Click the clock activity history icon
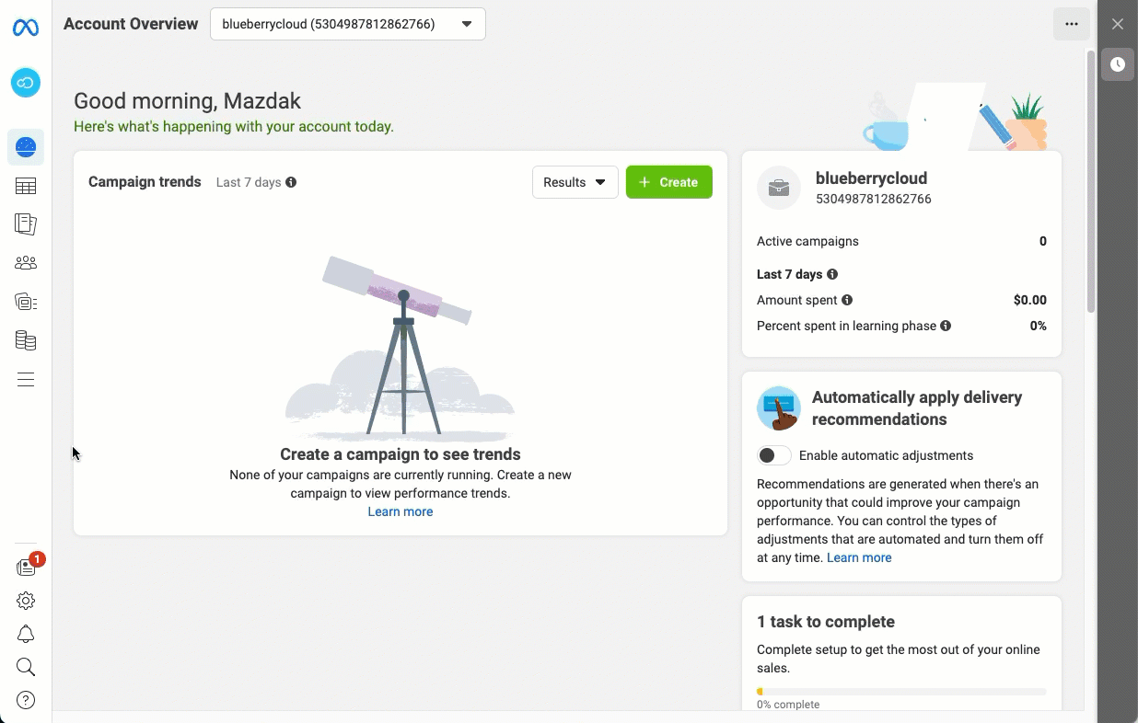Image resolution: width=1138 pixels, height=723 pixels. click(x=1117, y=64)
